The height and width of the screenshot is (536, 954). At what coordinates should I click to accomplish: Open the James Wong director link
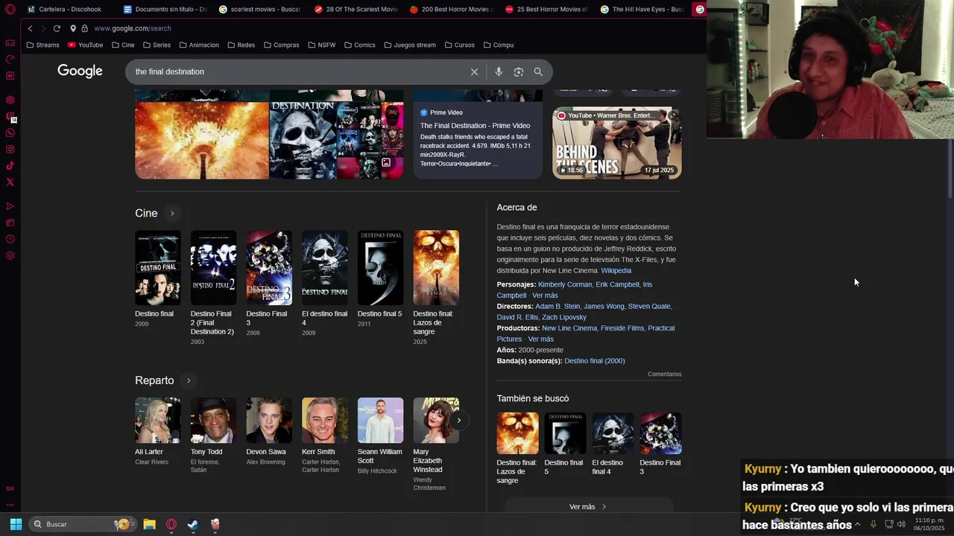point(604,306)
